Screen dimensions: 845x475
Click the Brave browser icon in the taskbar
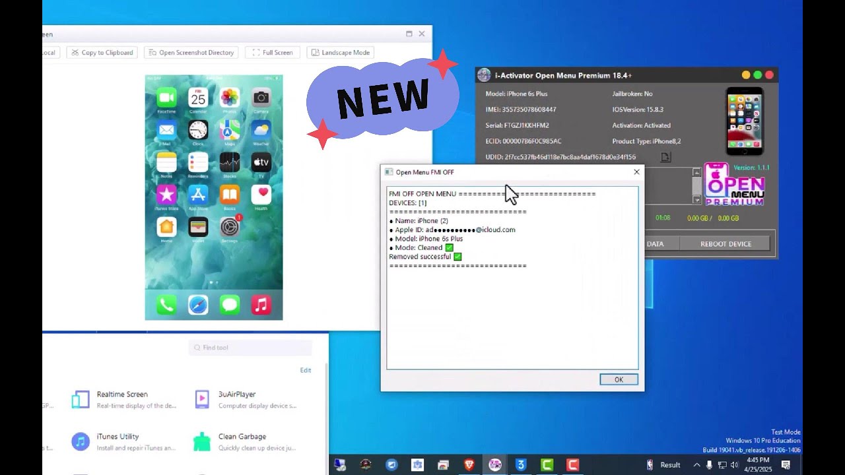click(x=469, y=465)
